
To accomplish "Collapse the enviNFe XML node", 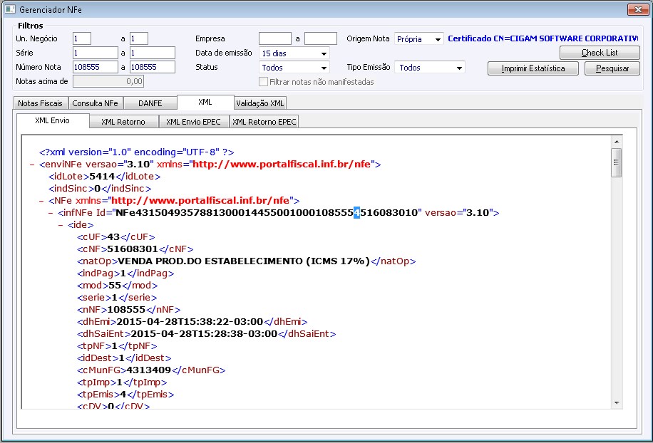I will coord(32,165).
